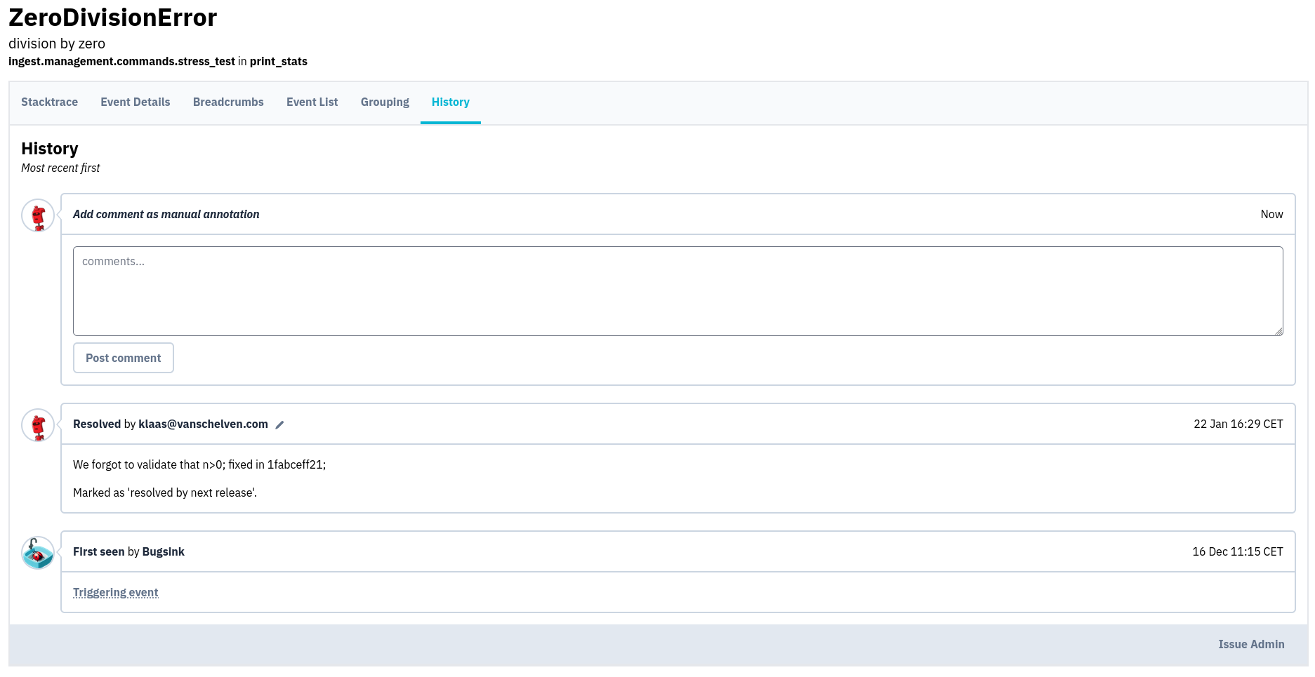Select the Grouping tab
The height and width of the screenshot is (677, 1315).
385,102
